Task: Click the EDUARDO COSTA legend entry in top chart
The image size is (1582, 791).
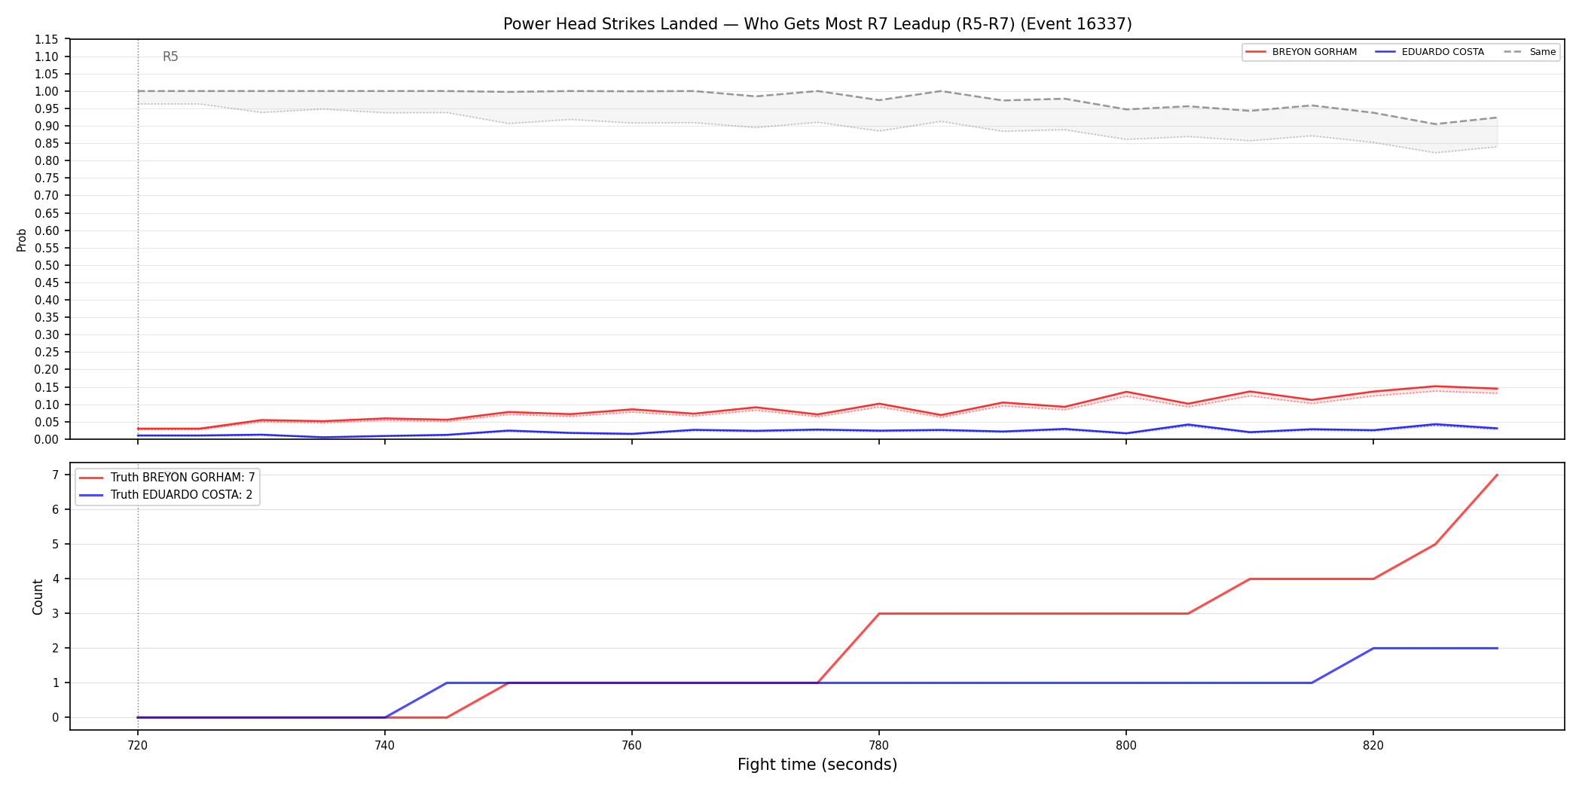Action: point(1429,52)
